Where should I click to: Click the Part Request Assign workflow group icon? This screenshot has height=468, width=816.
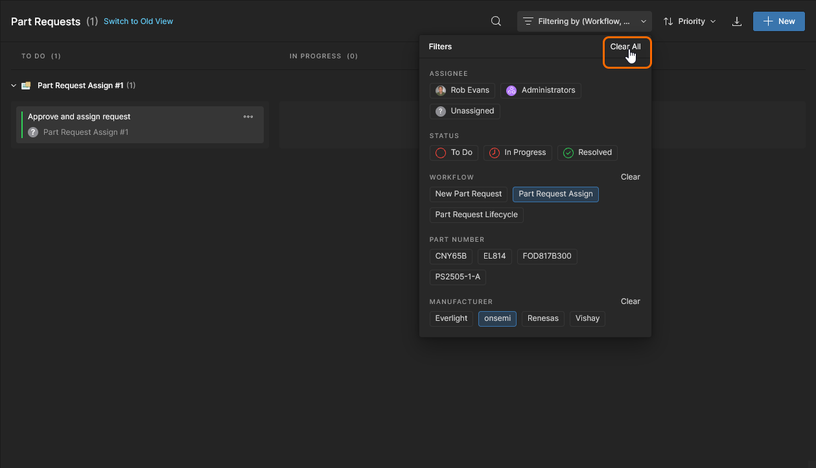coord(26,86)
